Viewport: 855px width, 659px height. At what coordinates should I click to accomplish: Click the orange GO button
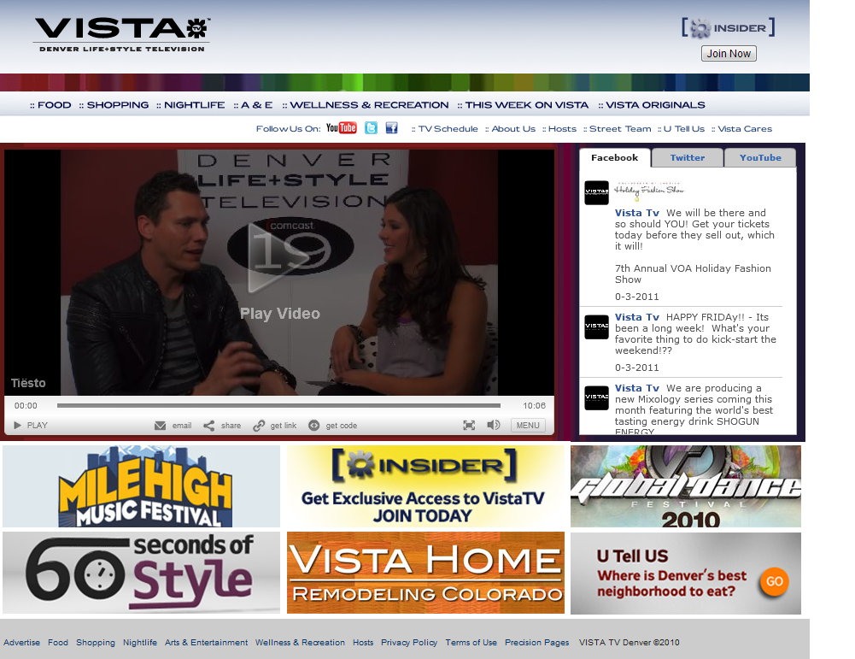coord(775,581)
